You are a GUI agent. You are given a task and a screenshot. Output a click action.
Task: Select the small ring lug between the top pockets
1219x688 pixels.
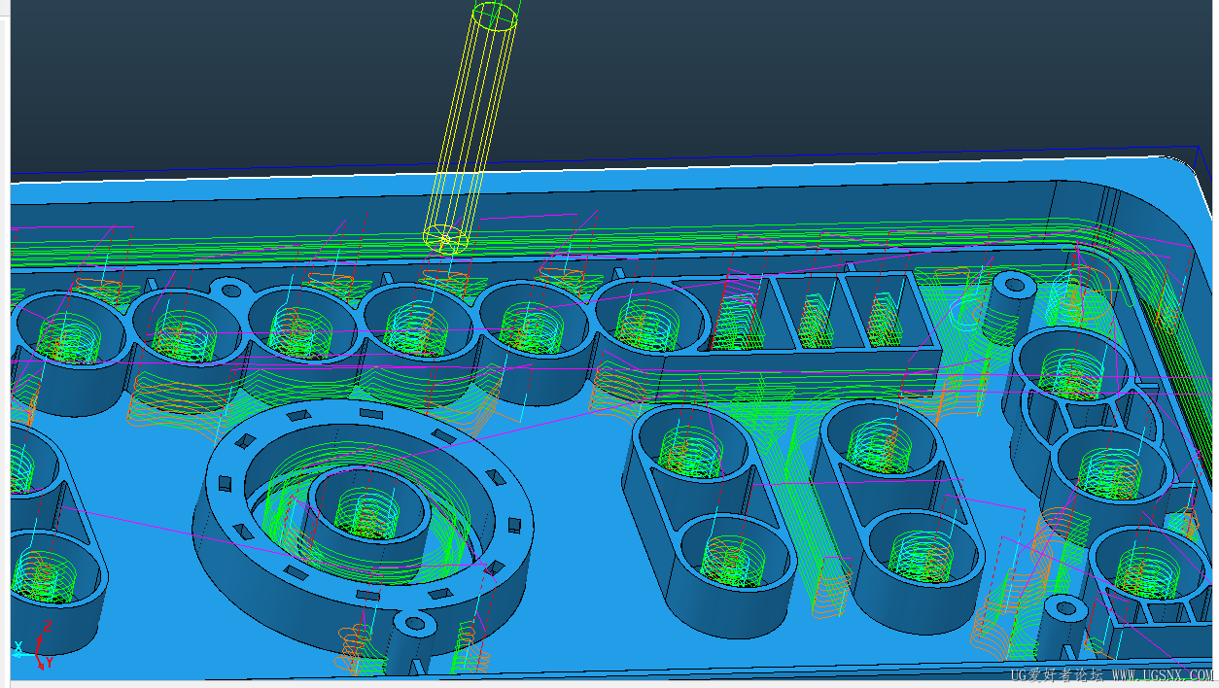[x=231, y=289]
